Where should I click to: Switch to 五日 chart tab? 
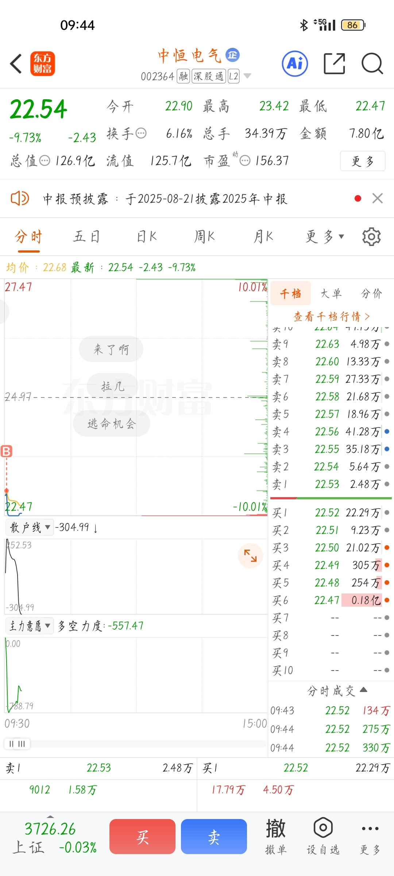[x=87, y=237]
